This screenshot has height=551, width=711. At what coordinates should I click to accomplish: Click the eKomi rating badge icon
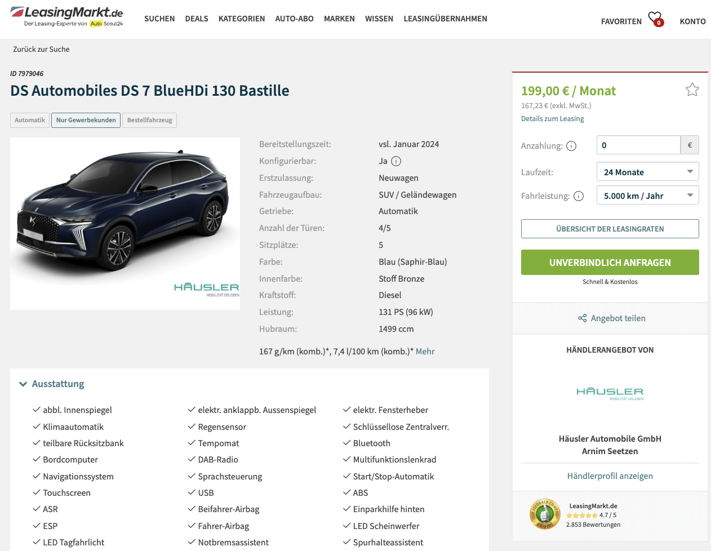coord(544,514)
